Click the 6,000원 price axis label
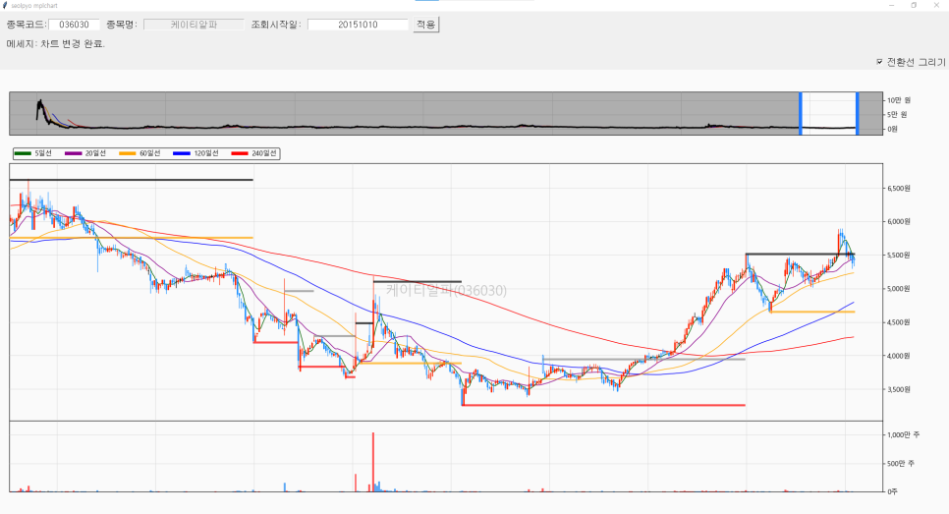The height and width of the screenshot is (514, 949). tap(899, 221)
